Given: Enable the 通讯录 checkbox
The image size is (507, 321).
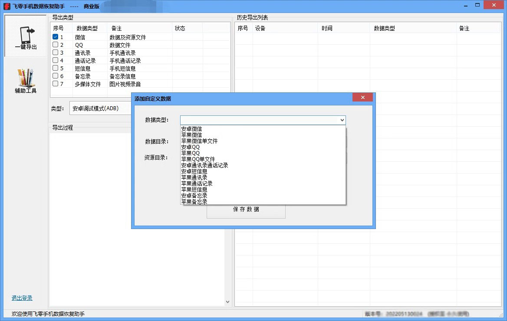Looking at the screenshot, I should pos(55,52).
